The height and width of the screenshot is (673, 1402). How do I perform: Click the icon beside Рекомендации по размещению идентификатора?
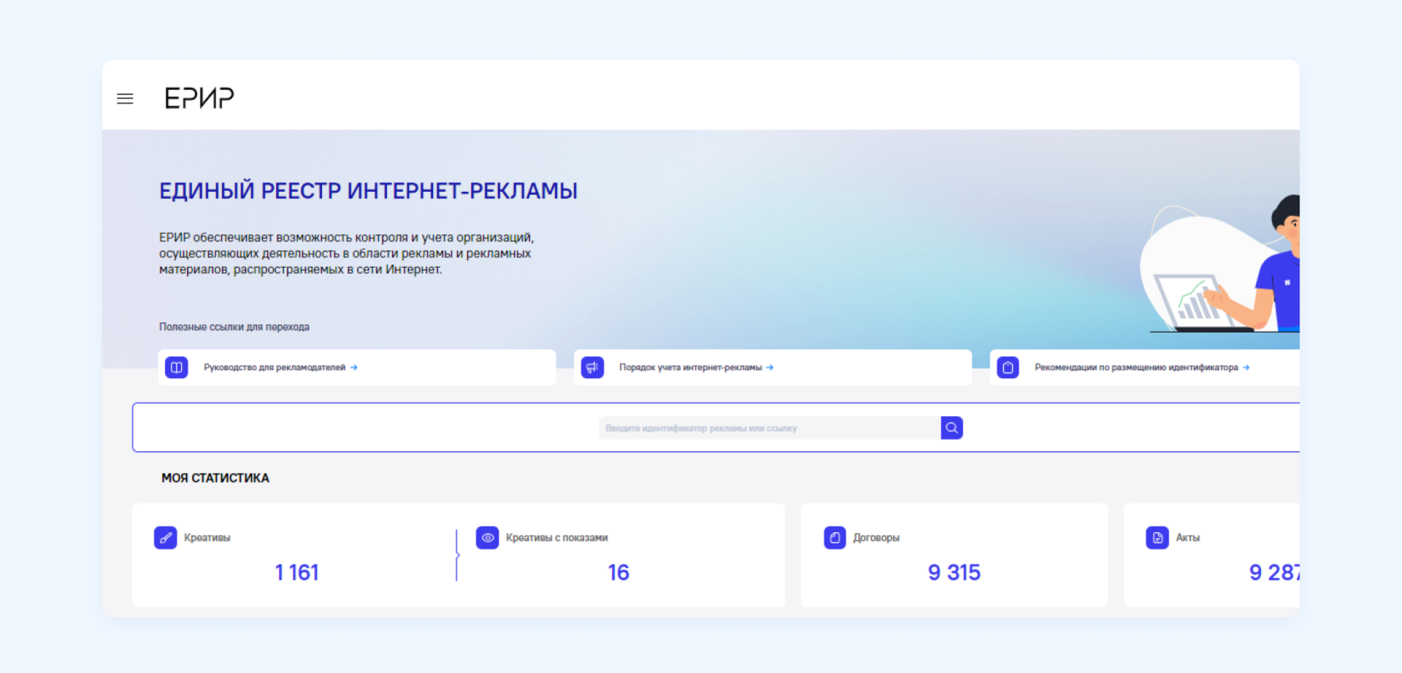1008,367
